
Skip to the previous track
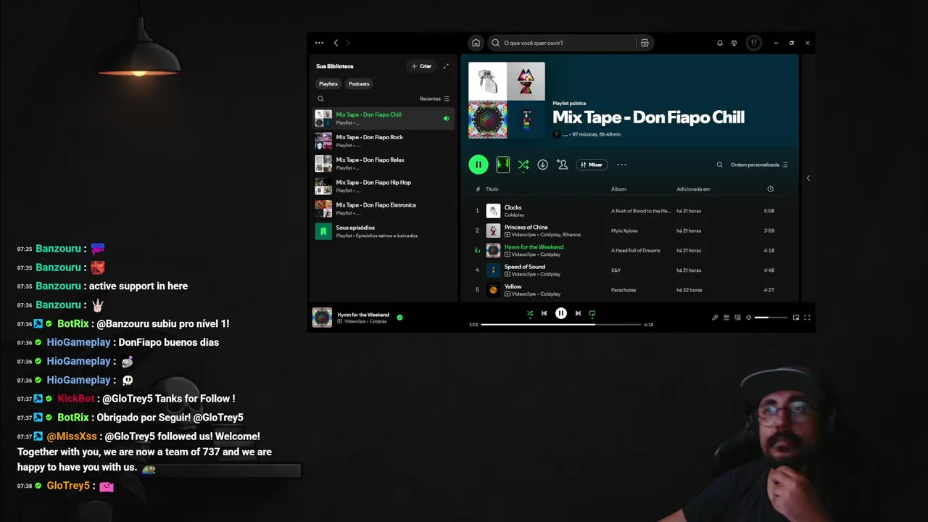click(x=544, y=313)
